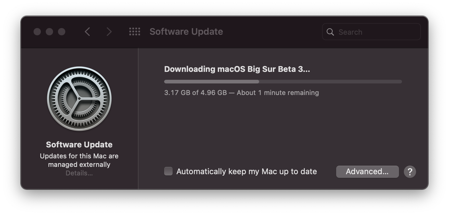This screenshot has height=215, width=449.
Task: Open the Advanced… options
Action: 367,172
